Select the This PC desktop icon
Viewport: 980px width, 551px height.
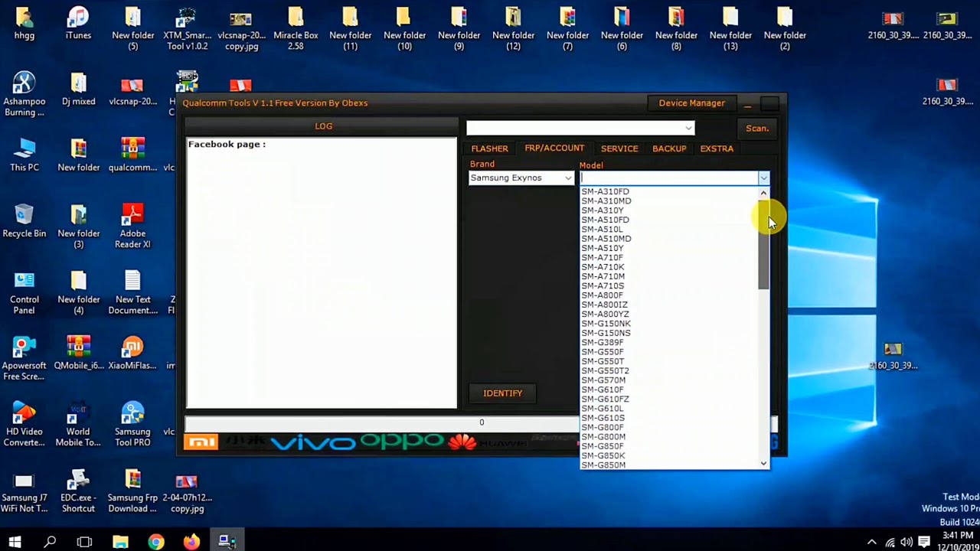pos(24,155)
